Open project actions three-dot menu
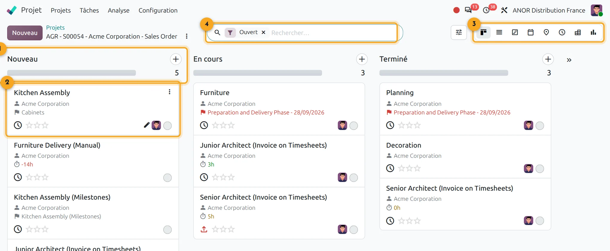The width and height of the screenshot is (610, 251). coord(187,36)
